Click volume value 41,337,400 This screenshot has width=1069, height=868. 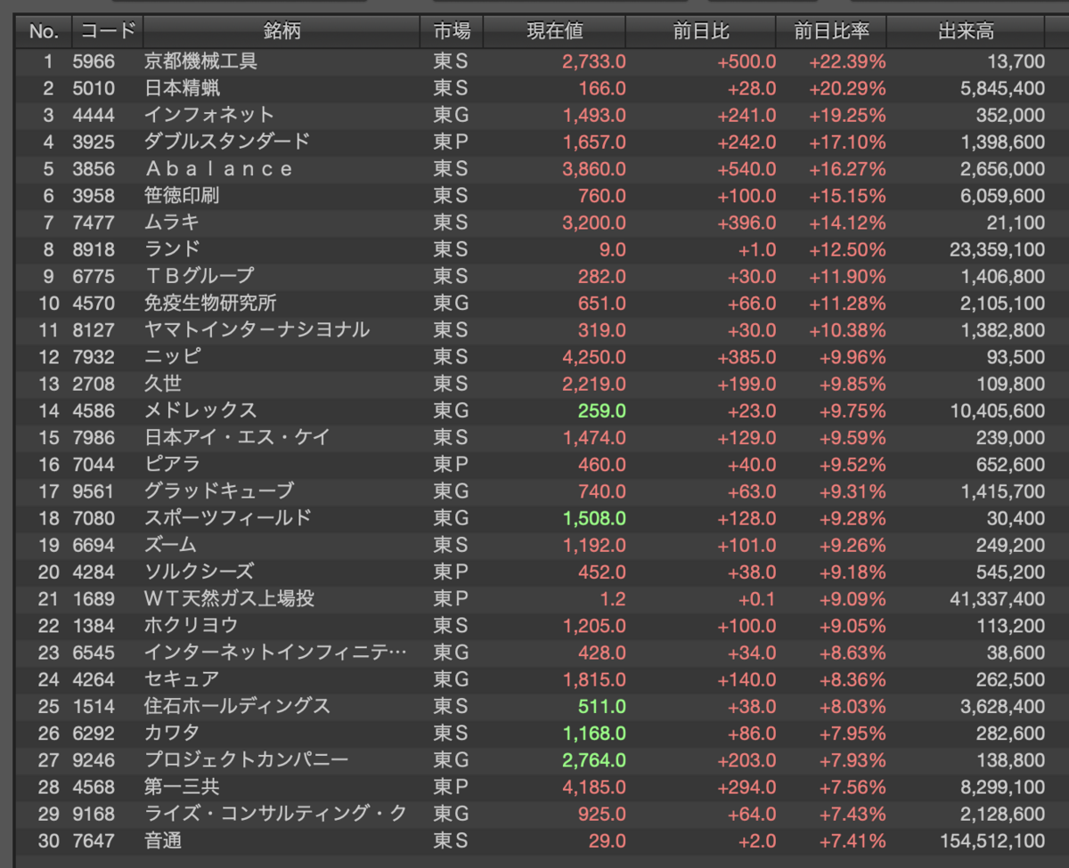(x=997, y=598)
